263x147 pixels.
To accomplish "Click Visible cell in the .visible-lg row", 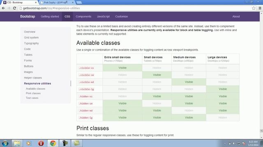I will coord(223,89).
